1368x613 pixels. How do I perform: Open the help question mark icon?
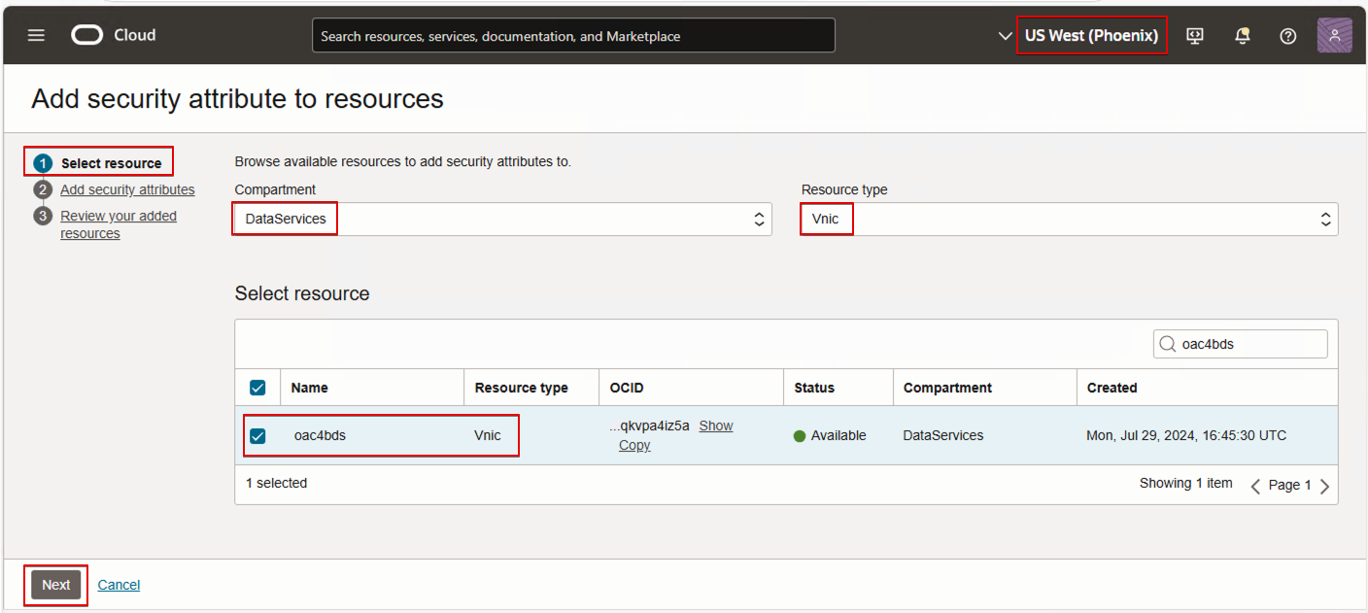coord(1288,36)
